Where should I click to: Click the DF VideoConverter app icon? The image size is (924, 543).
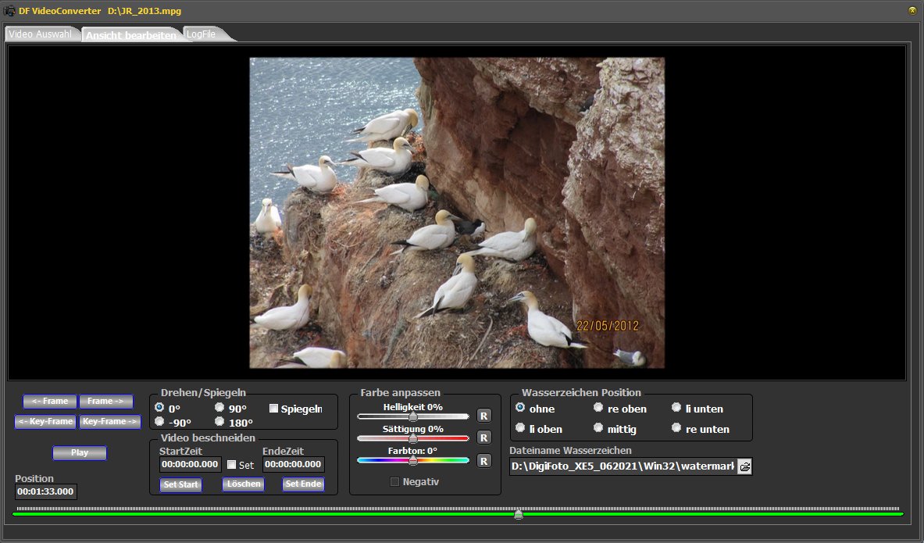tap(9, 10)
